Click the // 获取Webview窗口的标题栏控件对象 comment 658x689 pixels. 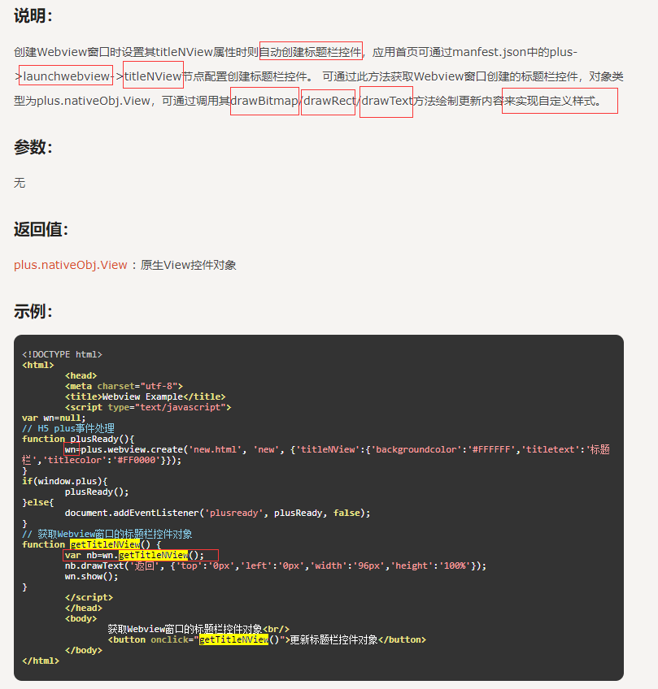click(x=107, y=534)
